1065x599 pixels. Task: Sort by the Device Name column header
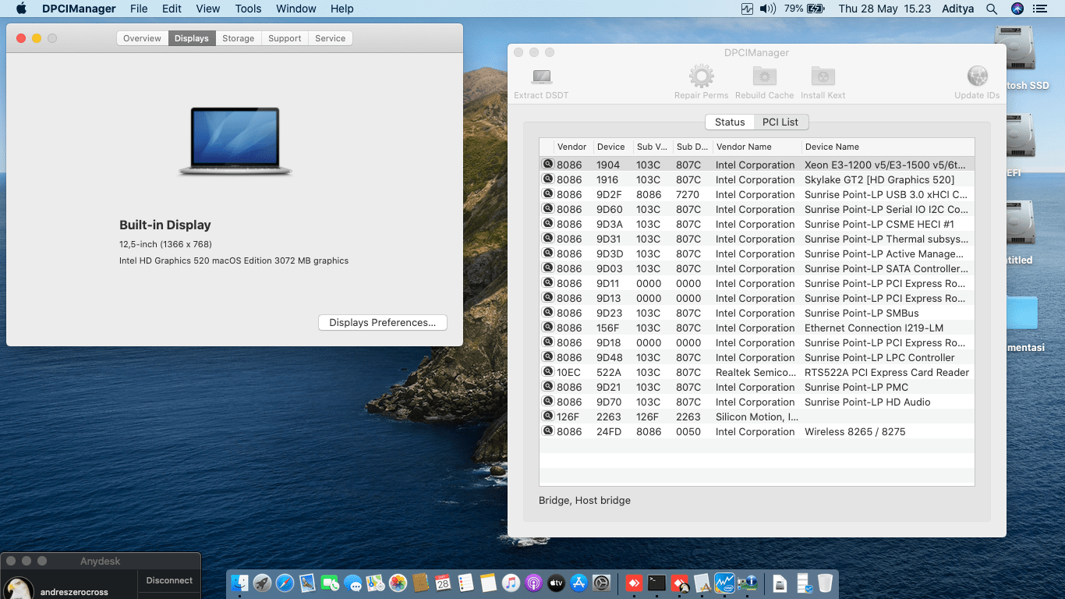tap(888, 147)
